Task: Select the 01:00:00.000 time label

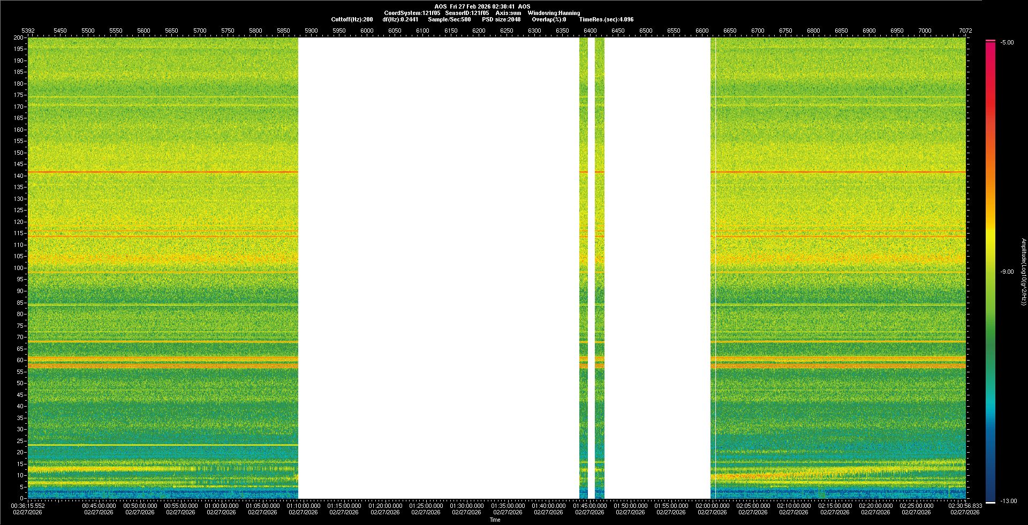Action: (x=222, y=506)
